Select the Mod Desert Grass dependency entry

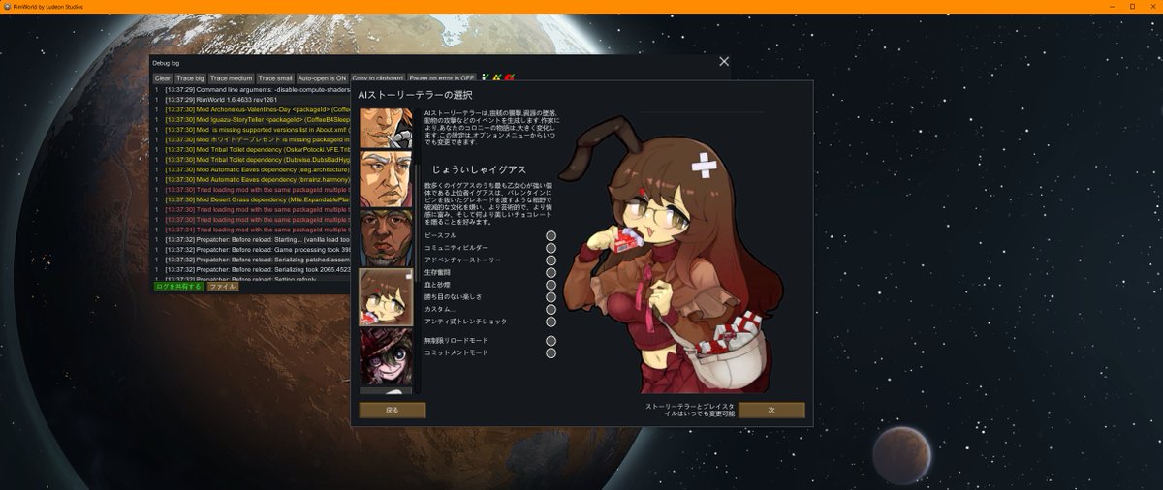click(x=252, y=199)
